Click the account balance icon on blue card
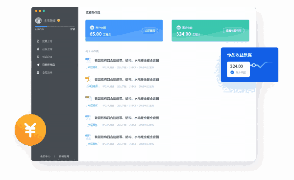 [x=92, y=27]
